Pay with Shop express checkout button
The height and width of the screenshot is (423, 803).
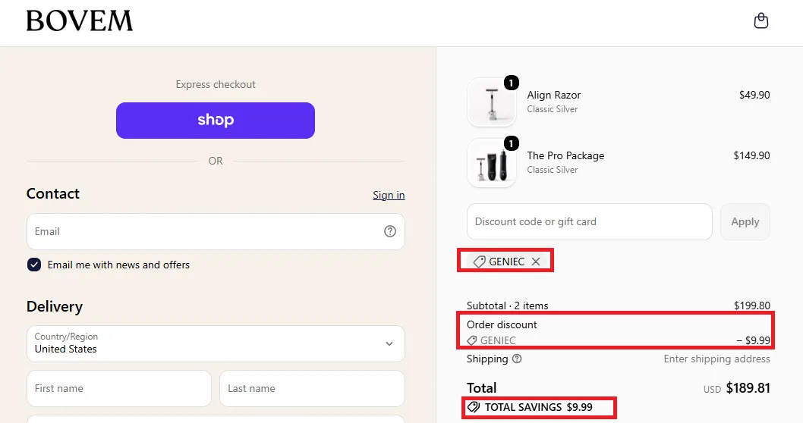point(215,121)
